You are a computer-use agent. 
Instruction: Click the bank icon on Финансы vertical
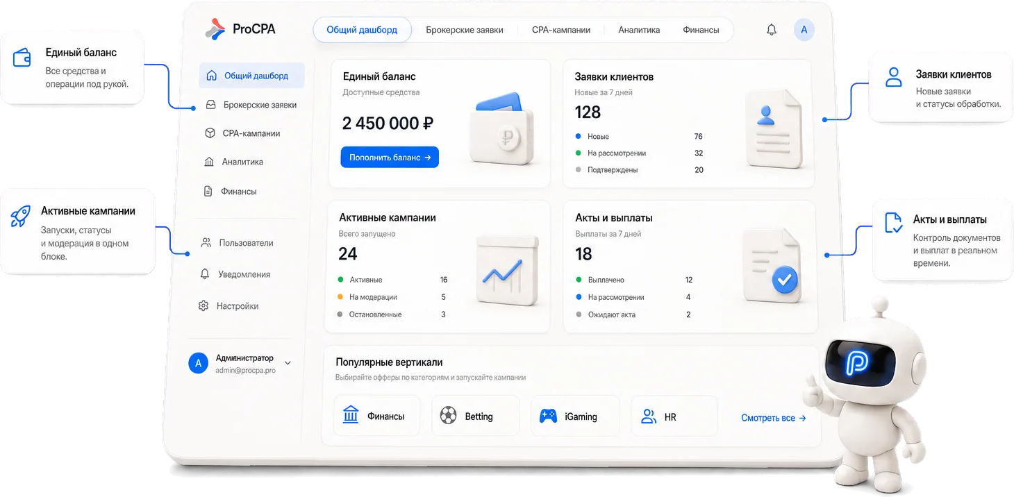351,414
